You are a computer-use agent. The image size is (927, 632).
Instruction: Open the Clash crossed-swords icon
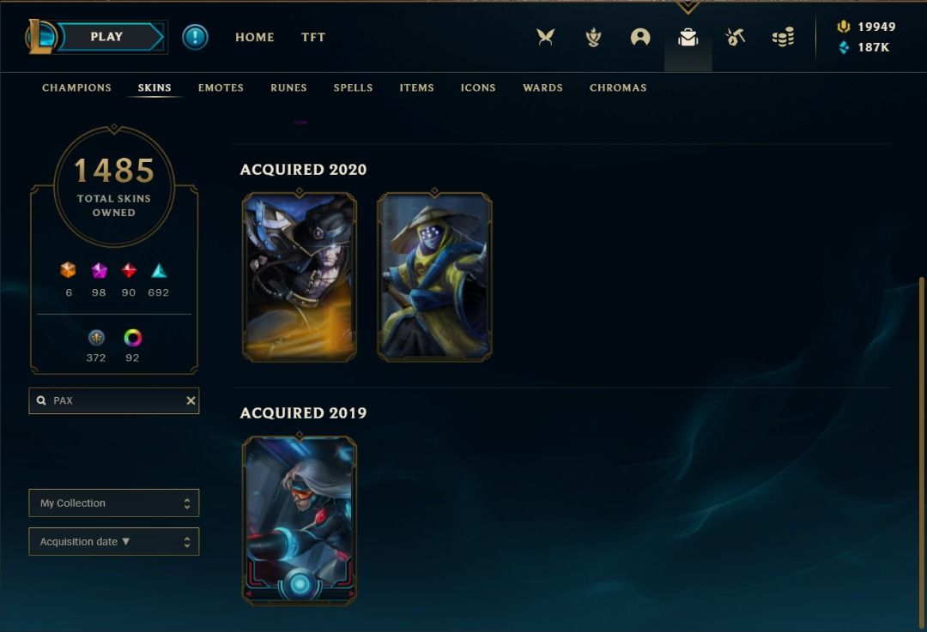pyautogui.click(x=545, y=37)
